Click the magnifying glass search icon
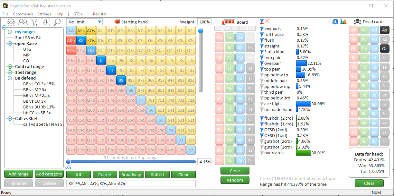This screenshot has height=196, width=394. [x=57, y=22]
